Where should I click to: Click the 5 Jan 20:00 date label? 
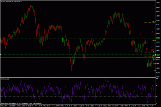click(115, 106)
